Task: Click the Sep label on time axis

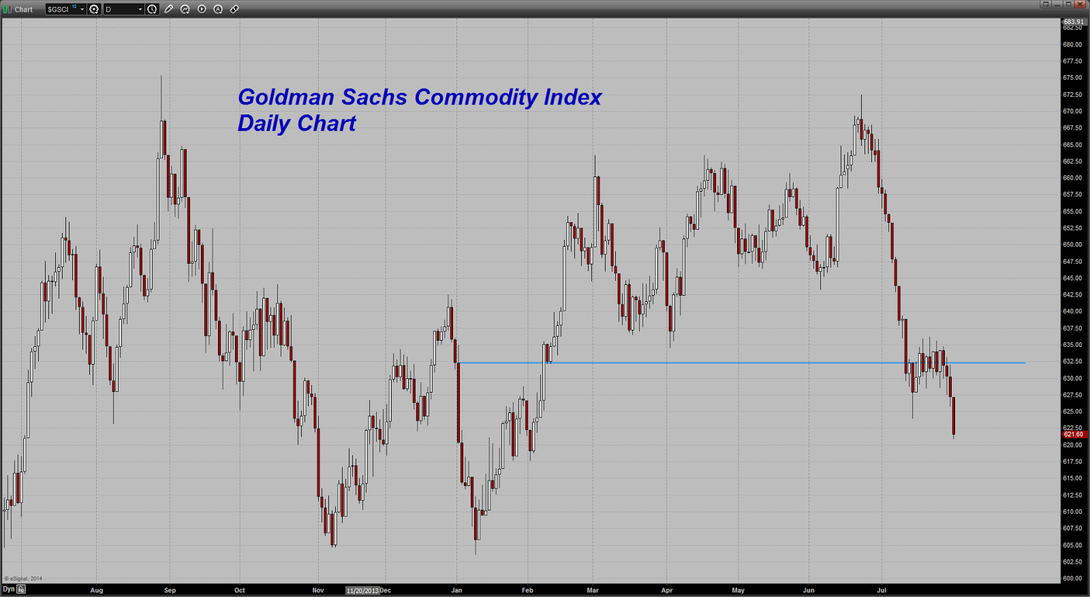Action: click(x=170, y=590)
